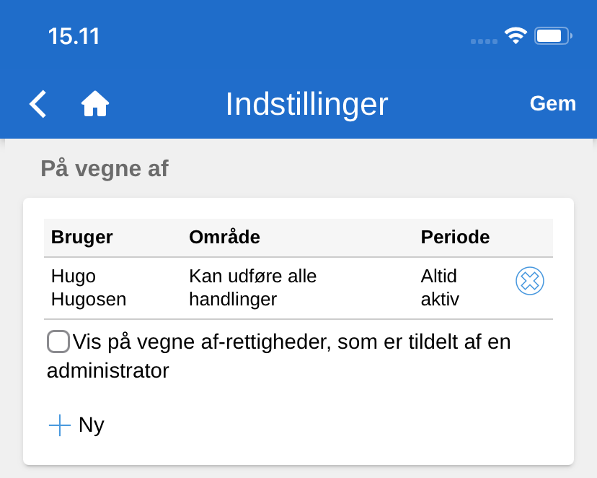
Task: Open the home screen via house icon
Action: (x=94, y=104)
